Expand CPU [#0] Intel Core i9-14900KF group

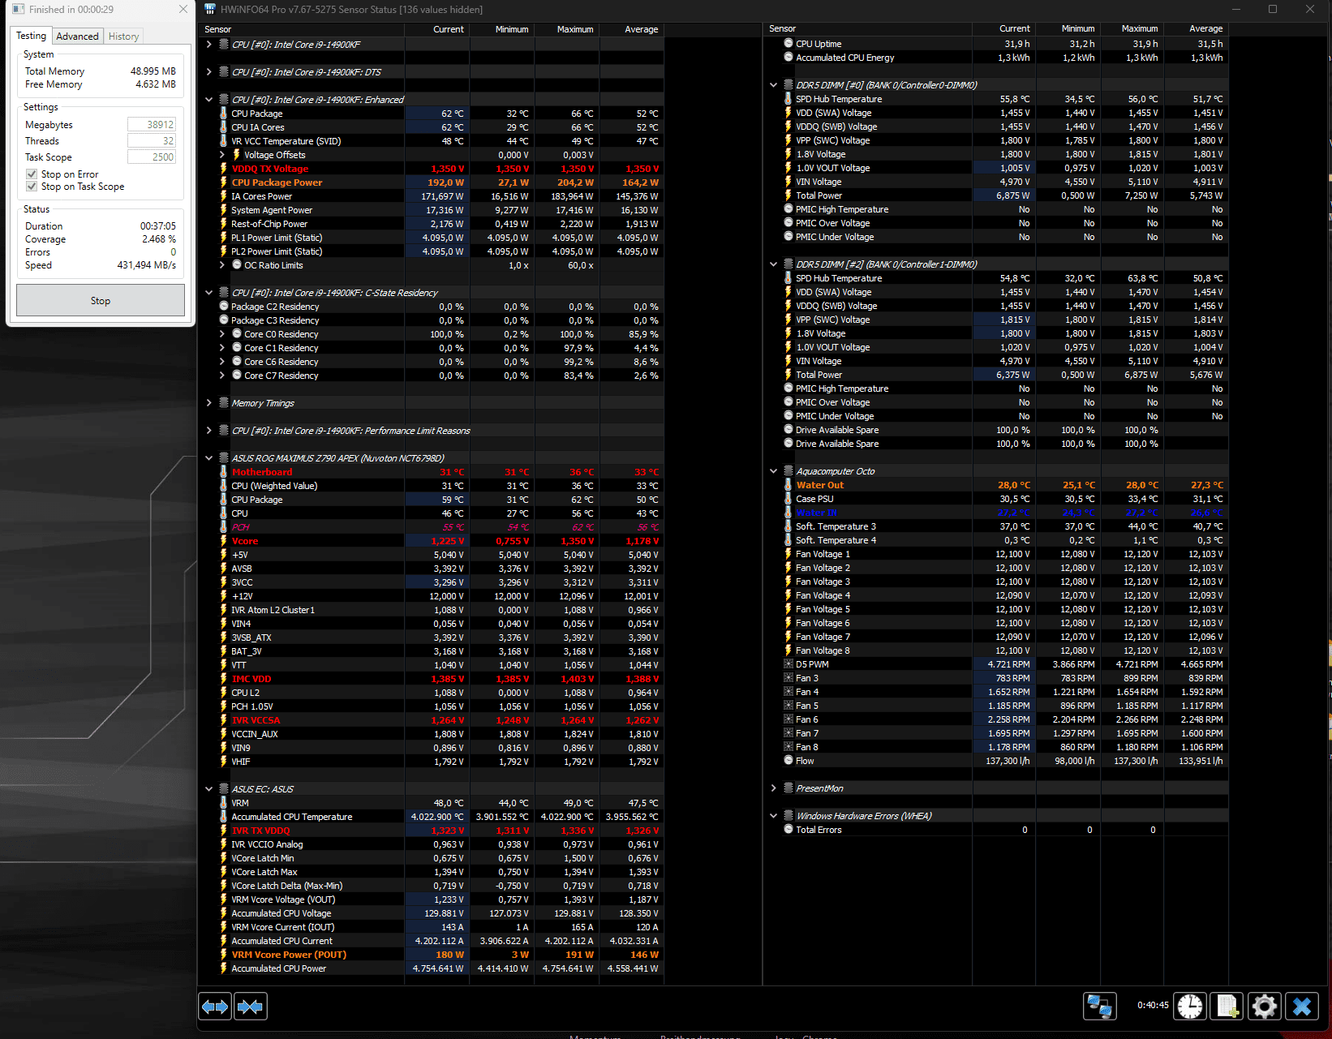[x=208, y=45]
